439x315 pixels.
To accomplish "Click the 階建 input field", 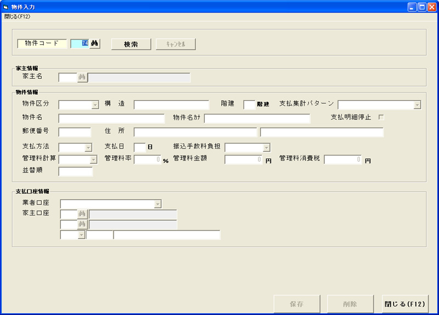I will point(249,105).
